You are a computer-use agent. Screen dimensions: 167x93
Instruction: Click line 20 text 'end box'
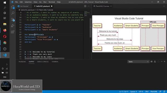click(x=28, y=42)
